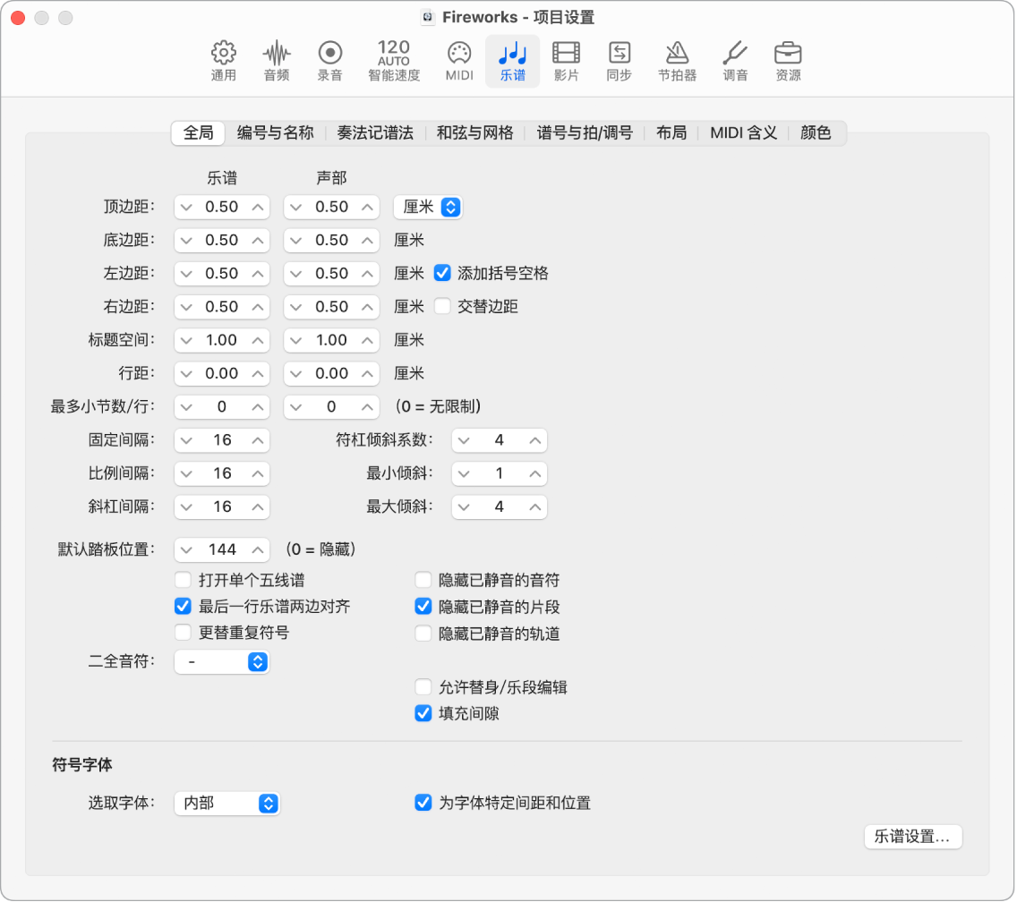
Task: Switch to the 布局 tab
Action: pyautogui.click(x=671, y=132)
